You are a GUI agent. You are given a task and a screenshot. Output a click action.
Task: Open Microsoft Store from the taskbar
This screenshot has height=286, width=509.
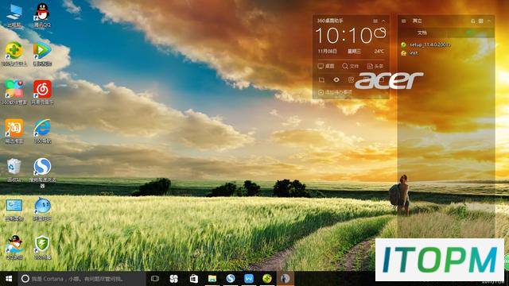click(194, 279)
